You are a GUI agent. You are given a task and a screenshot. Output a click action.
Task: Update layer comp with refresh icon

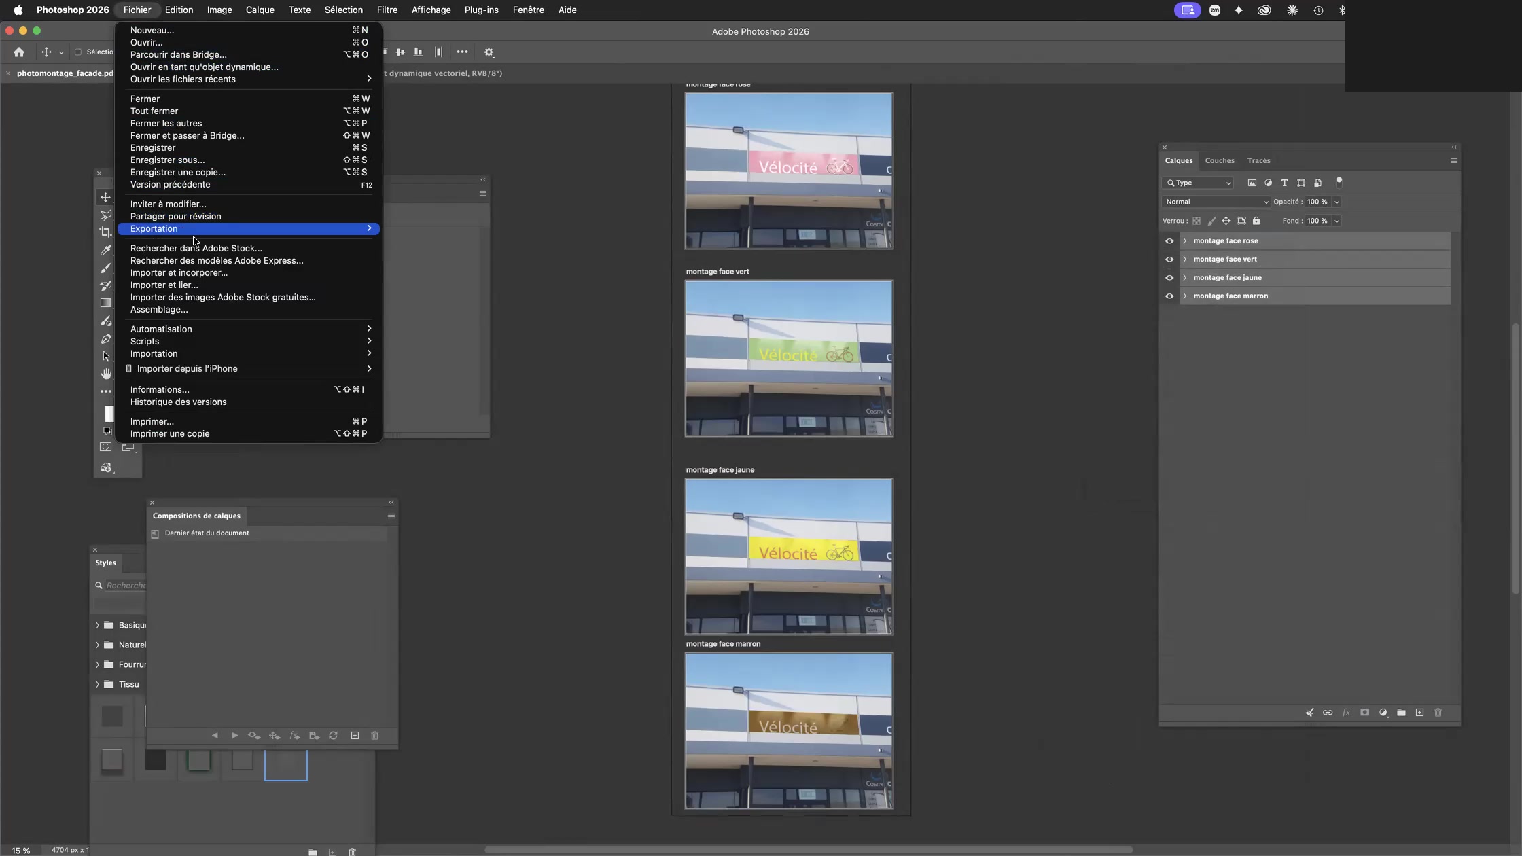click(x=333, y=736)
